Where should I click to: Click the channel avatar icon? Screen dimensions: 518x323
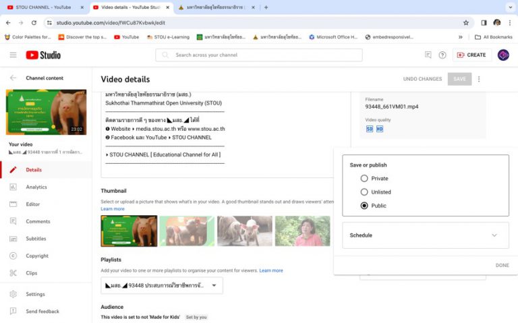503,55
